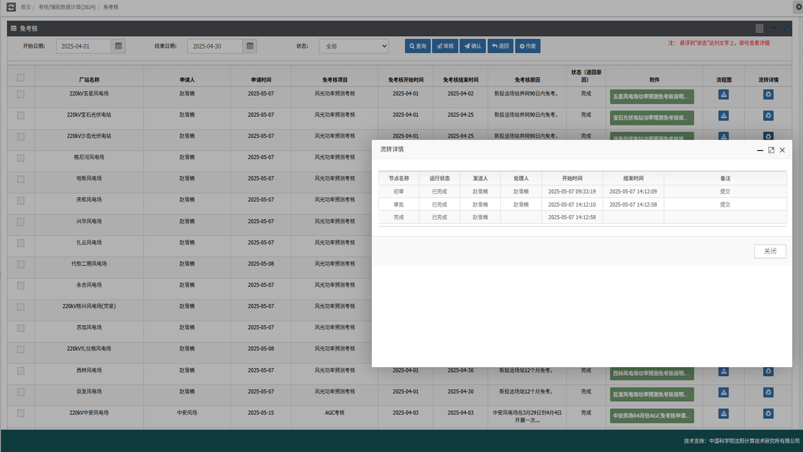This screenshot has height=452, width=803.
Task: Tick the checkbox for 格尼河风电场 row
Action: 21,158
